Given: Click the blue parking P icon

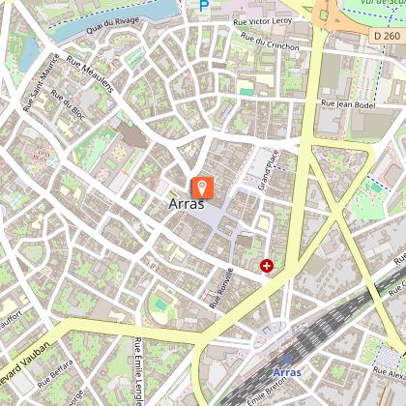Looking at the screenshot, I should pos(203,6).
